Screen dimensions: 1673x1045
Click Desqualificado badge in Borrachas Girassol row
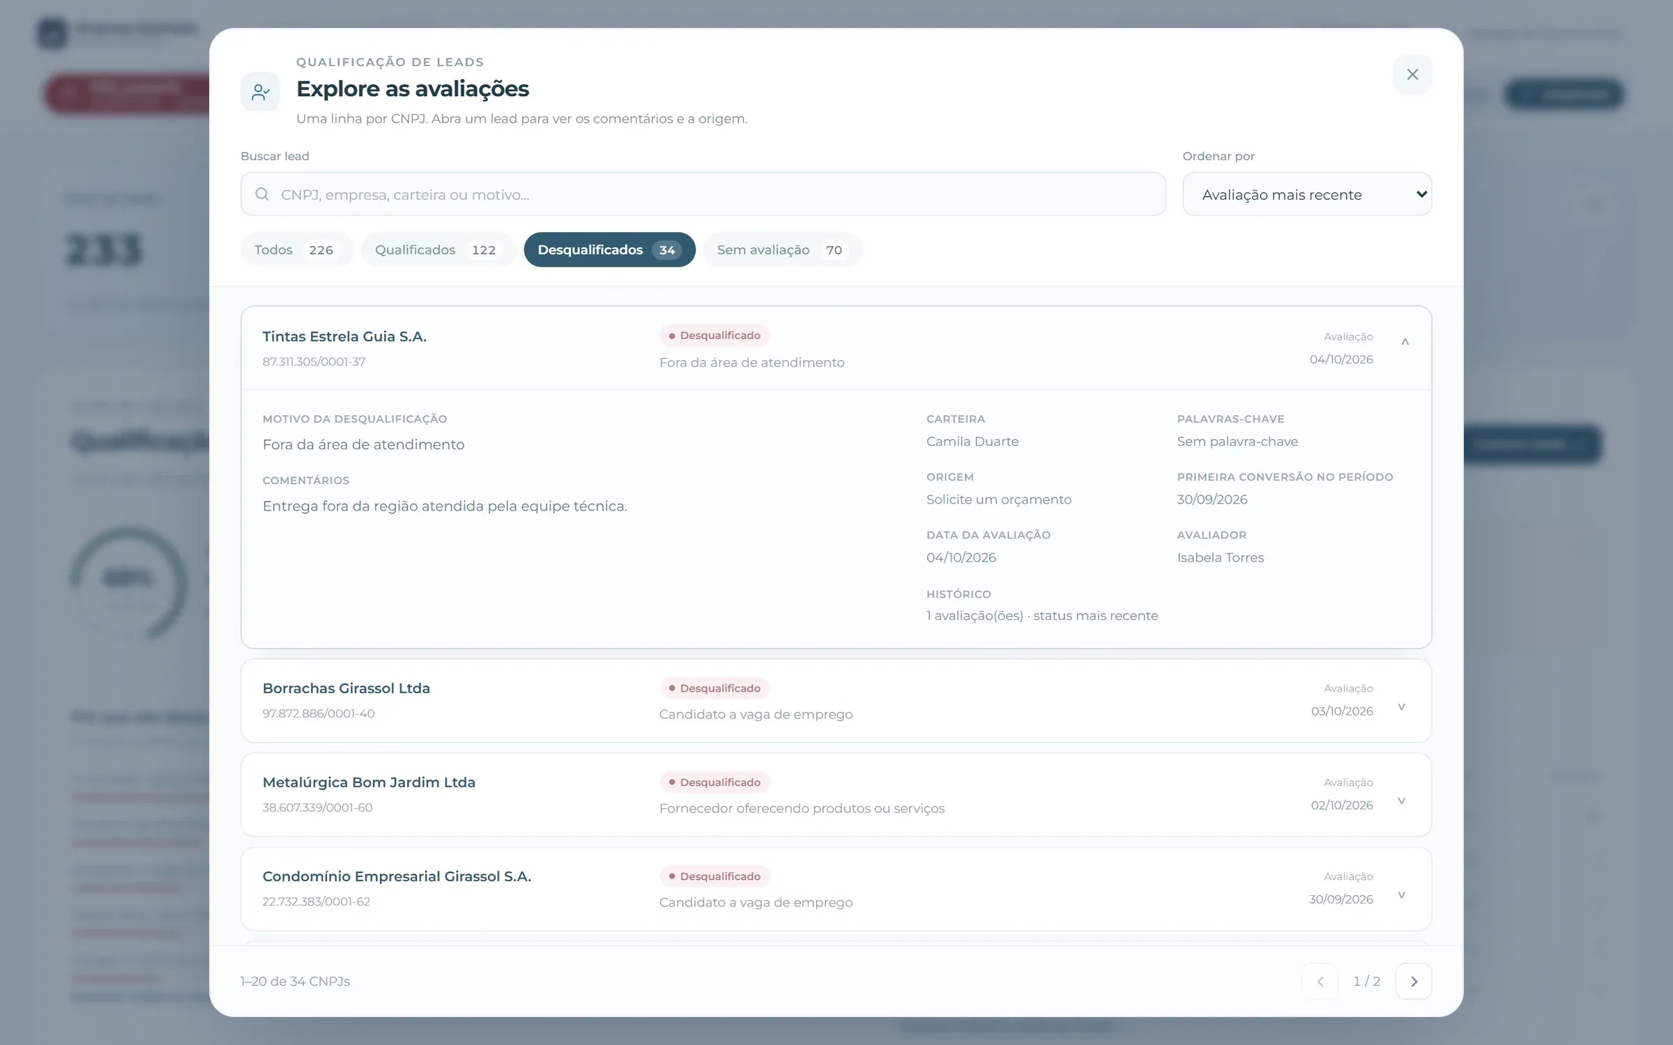point(715,688)
